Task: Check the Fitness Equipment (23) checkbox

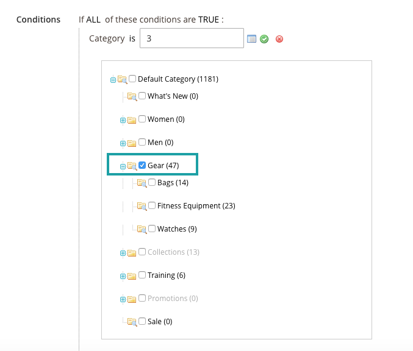Action: click(152, 205)
